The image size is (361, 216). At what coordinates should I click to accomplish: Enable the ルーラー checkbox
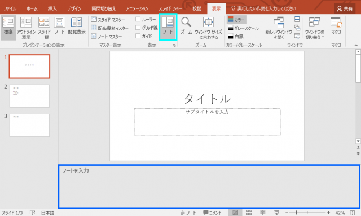point(138,19)
